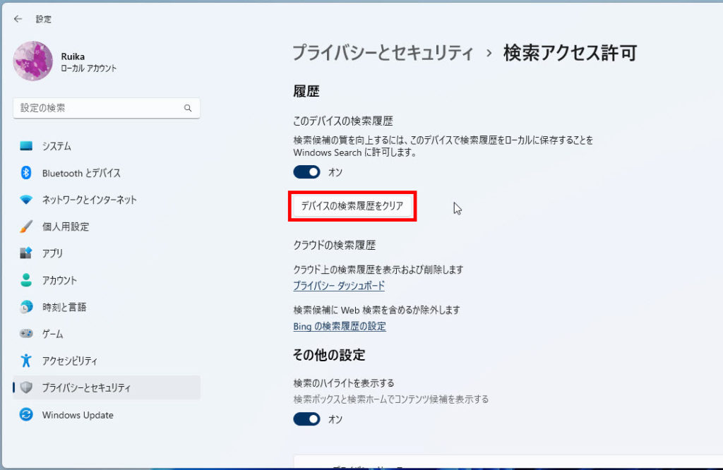This screenshot has width=723, height=470.
Task: Select プライバシーとセキュリティ in the sidebar
Action: 86,387
